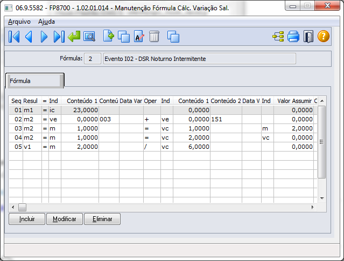Click the Data Var column header
344x261 pixels.
point(131,101)
